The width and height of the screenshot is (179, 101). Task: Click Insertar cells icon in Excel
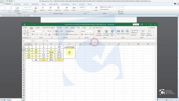pos(118,31)
